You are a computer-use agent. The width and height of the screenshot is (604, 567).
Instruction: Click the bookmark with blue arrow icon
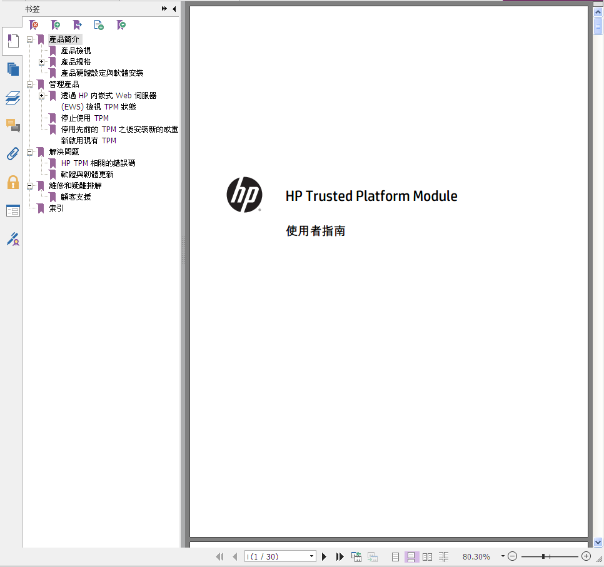click(x=78, y=25)
